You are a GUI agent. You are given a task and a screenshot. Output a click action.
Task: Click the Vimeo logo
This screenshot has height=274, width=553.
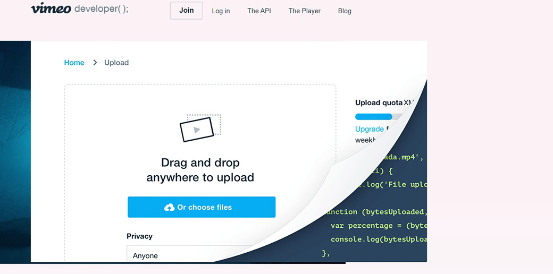pyautogui.click(x=51, y=8)
